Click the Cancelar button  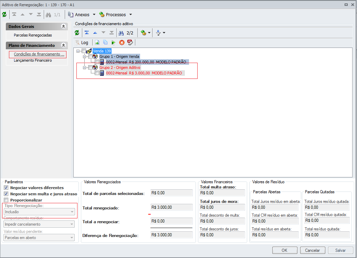(x=312, y=250)
